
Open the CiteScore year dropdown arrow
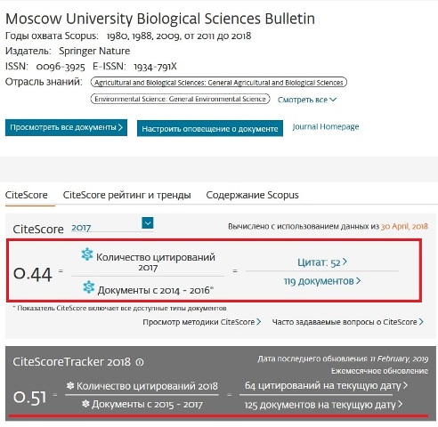point(148,223)
